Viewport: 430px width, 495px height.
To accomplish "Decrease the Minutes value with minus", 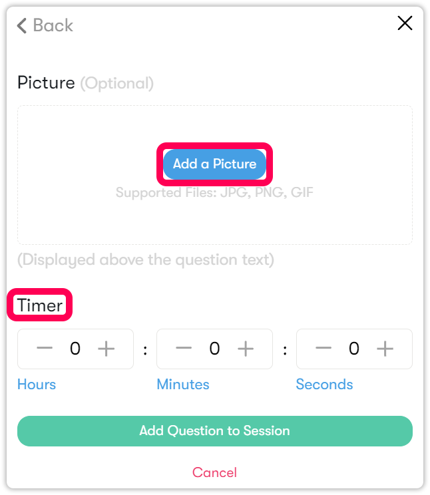I will point(184,349).
